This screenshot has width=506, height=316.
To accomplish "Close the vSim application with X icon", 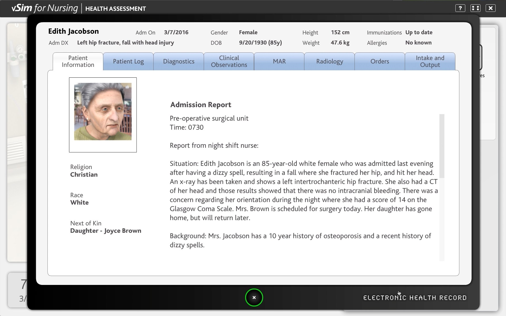I will [x=490, y=8].
